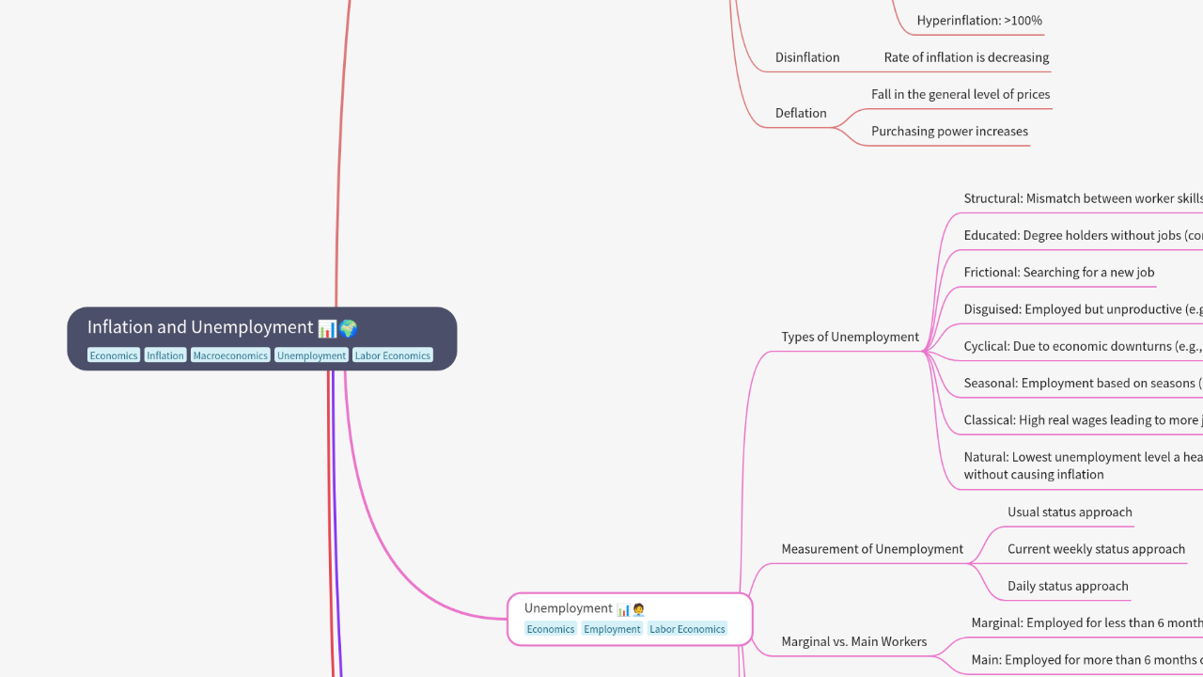This screenshot has width=1203, height=677.
Task: Click 'Usual status approach' text
Action: pyautogui.click(x=1070, y=512)
